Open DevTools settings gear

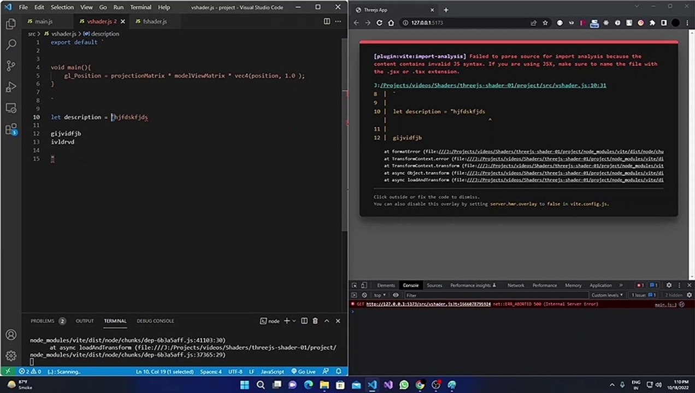(669, 285)
